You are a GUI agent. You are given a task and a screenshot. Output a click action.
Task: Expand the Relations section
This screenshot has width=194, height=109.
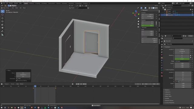(167, 90)
